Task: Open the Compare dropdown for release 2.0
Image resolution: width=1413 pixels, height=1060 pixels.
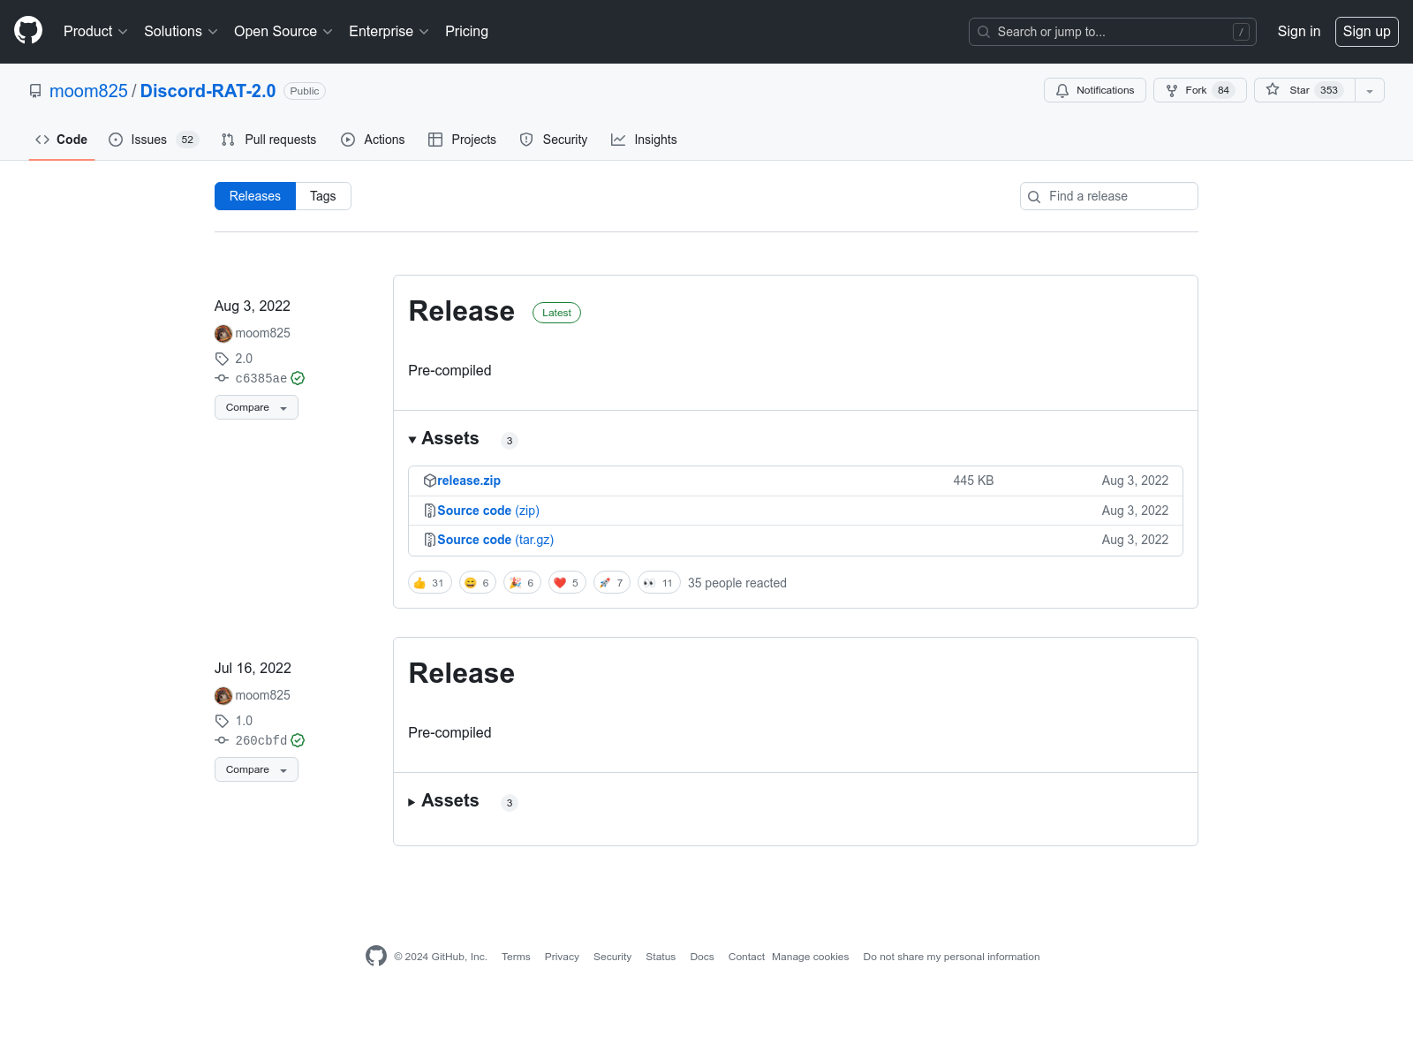Action: pos(256,407)
